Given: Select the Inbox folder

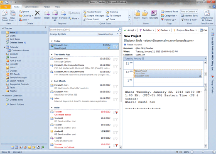Looking at the screenshot, I should coord(24,32).
